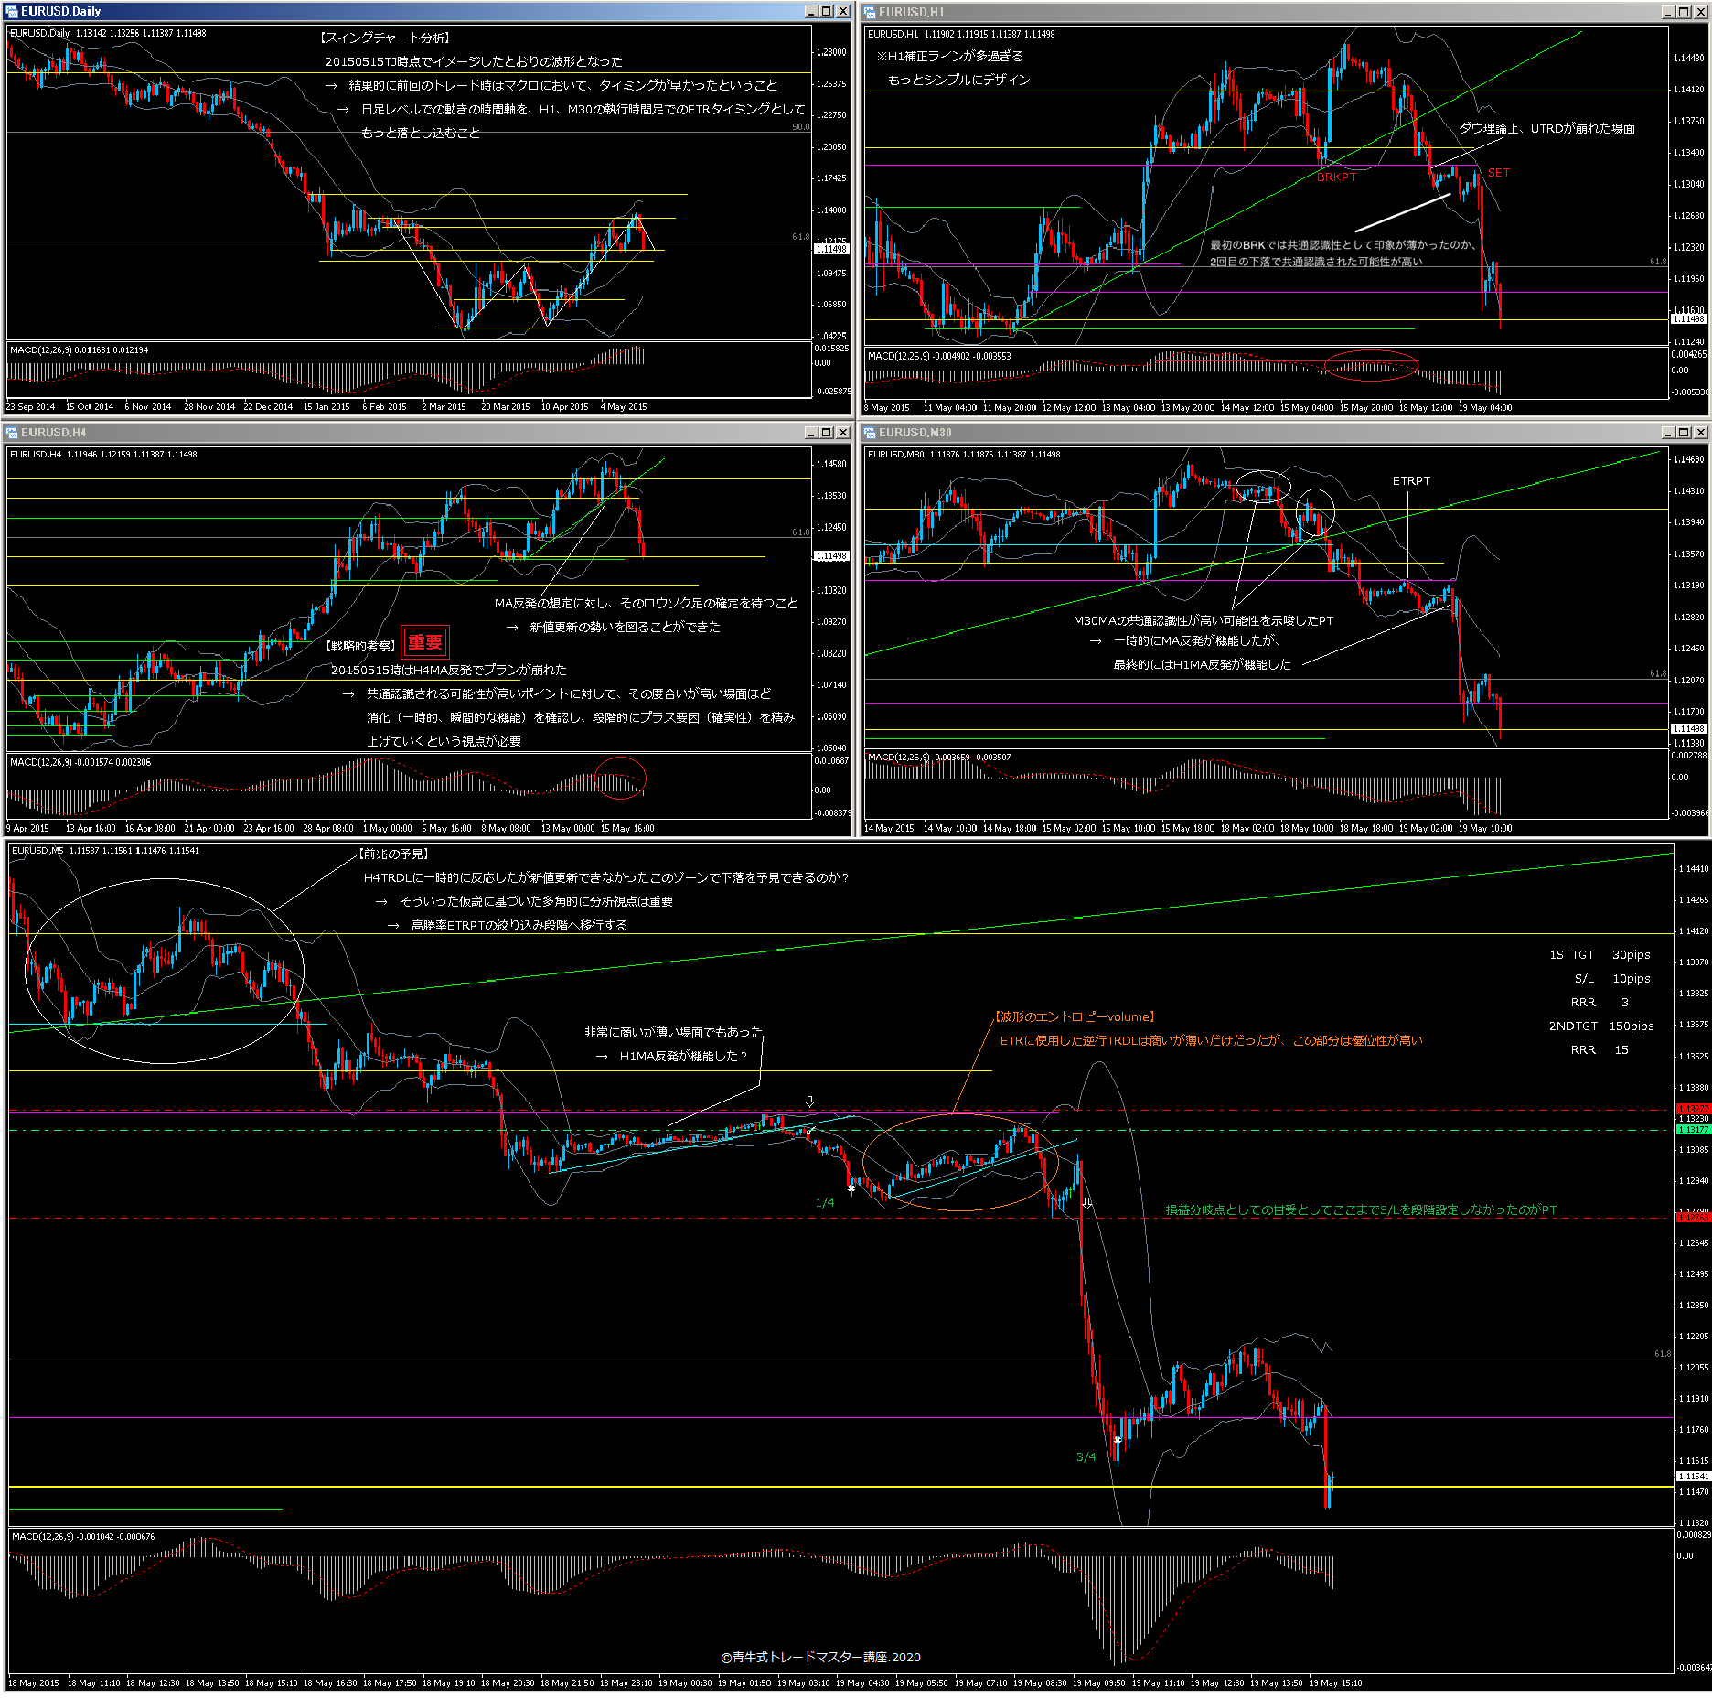Click the green 1.13177 price level tag
Screen dimensions: 1712x1698
[x=1692, y=1130]
